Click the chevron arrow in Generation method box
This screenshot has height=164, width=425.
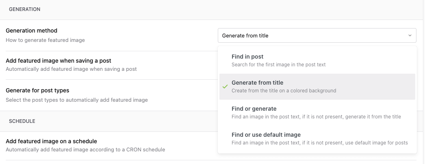pyautogui.click(x=410, y=35)
